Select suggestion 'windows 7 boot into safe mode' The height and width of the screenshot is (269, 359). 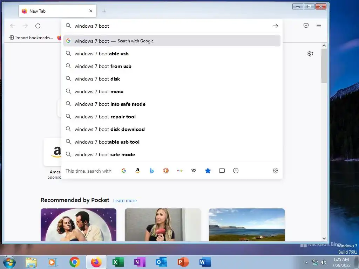tap(172, 104)
